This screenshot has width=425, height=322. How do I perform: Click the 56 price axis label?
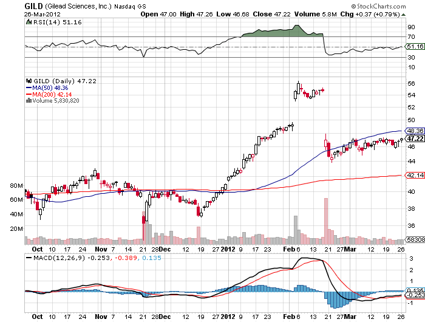click(411, 84)
